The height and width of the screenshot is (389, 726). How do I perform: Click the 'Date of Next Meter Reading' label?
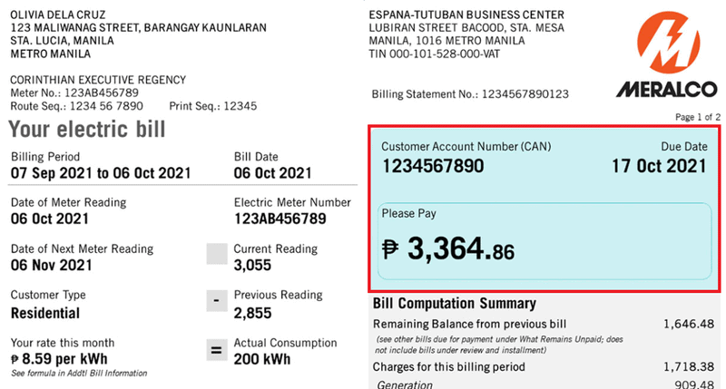click(82, 248)
